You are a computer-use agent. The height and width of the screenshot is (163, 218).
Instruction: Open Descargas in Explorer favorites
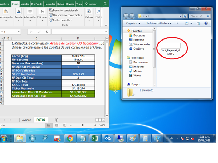pos(137,35)
